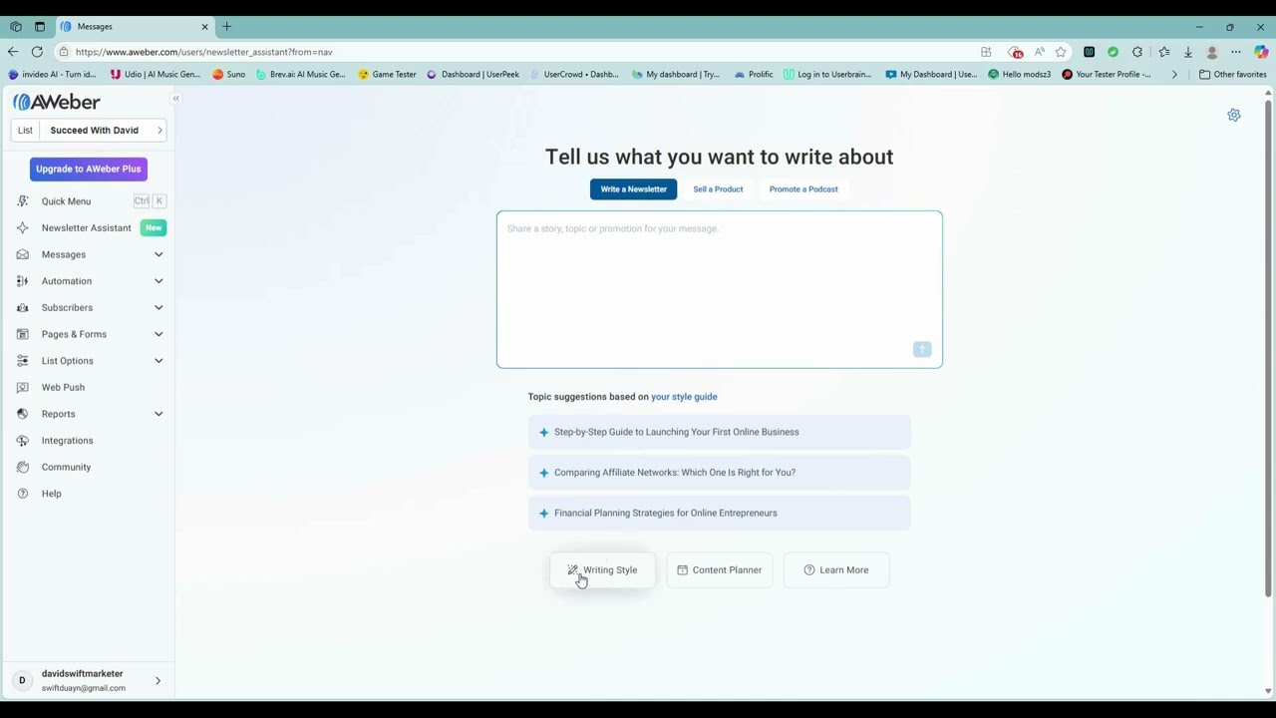Click the AWeber logo
The width and height of the screenshot is (1276, 718).
57,102
